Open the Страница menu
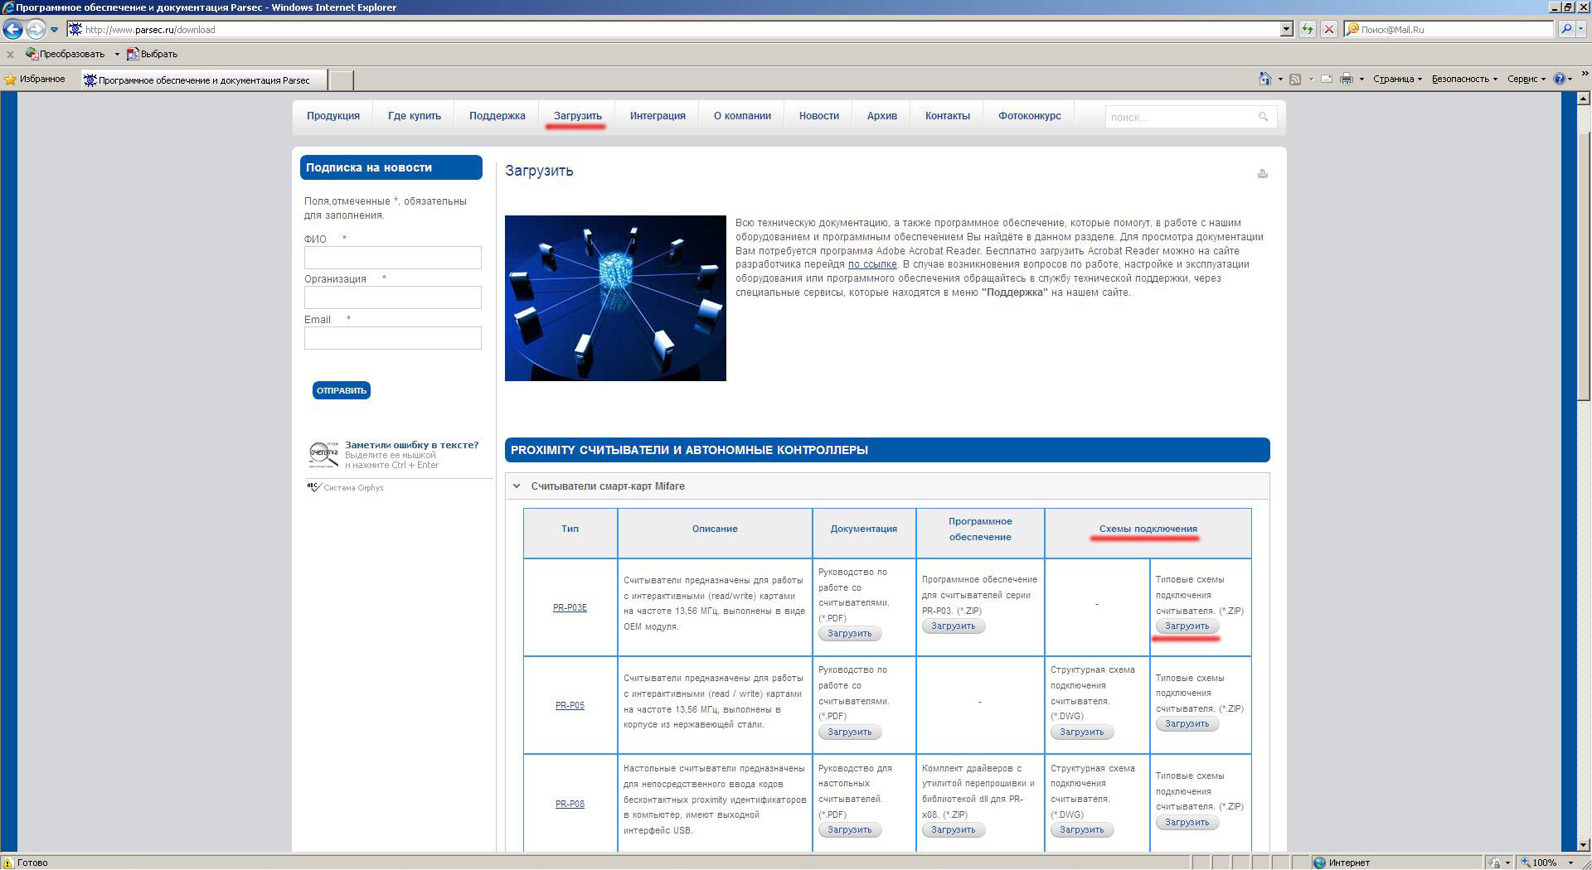 (x=1397, y=79)
